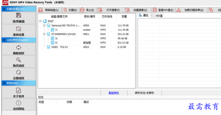221x115 pixels.
Task: Click the D: partition icon
Action: point(52,38)
